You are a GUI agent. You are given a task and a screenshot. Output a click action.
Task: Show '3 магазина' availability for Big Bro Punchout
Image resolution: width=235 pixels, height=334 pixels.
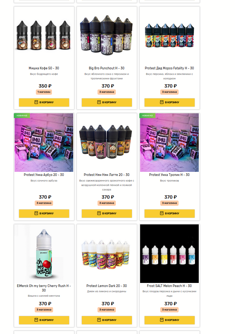pos(107,92)
